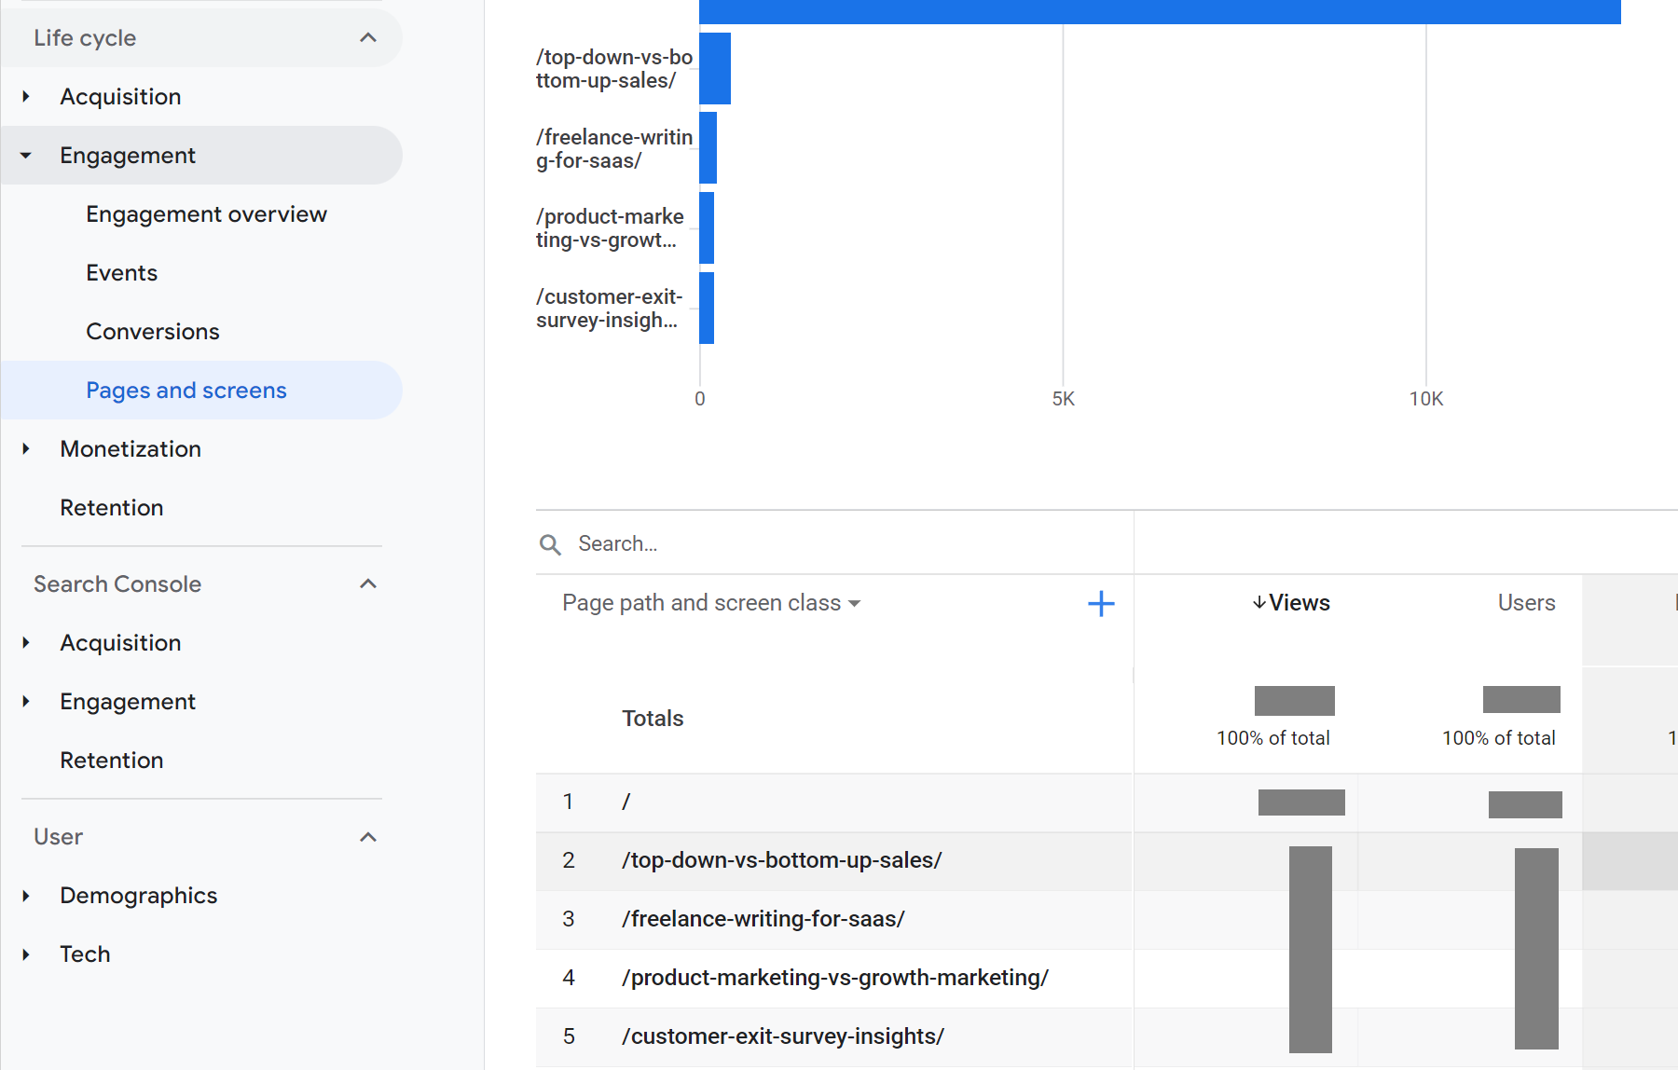
Task: Add a dimension with the plus icon
Action: click(1101, 604)
